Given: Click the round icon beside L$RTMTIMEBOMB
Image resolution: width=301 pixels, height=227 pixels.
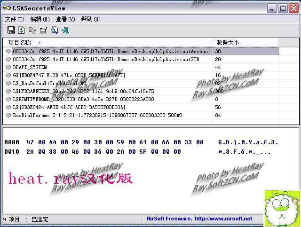Looking at the screenshot, I should click(8, 99).
